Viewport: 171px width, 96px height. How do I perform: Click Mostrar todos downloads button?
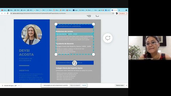point(120,85)
